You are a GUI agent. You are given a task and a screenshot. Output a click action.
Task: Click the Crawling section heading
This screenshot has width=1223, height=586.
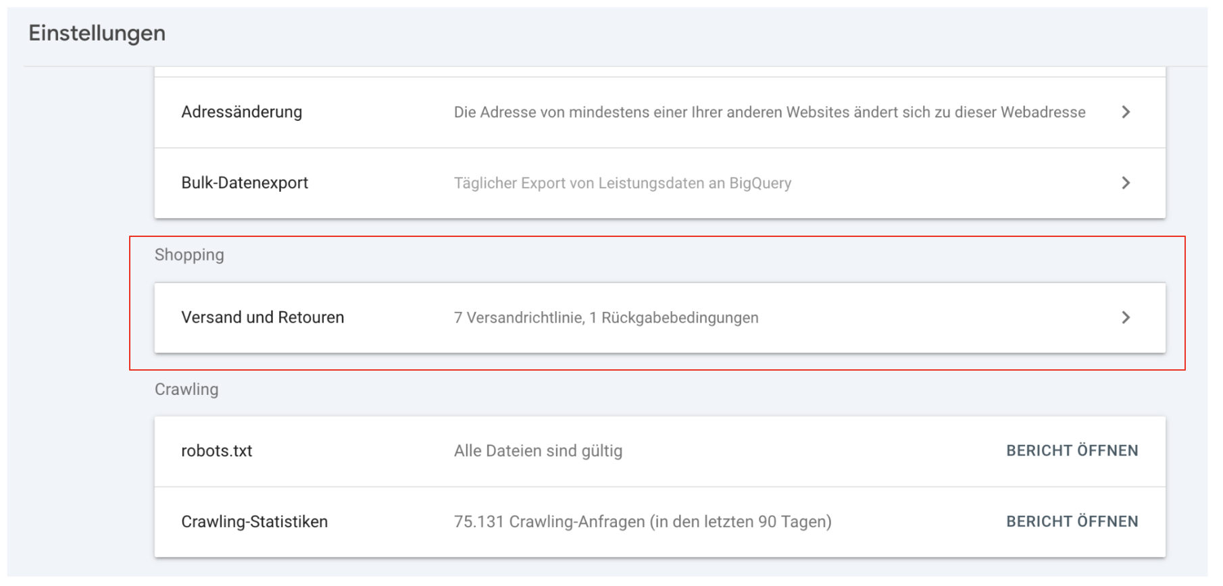[x=186, y=390]
